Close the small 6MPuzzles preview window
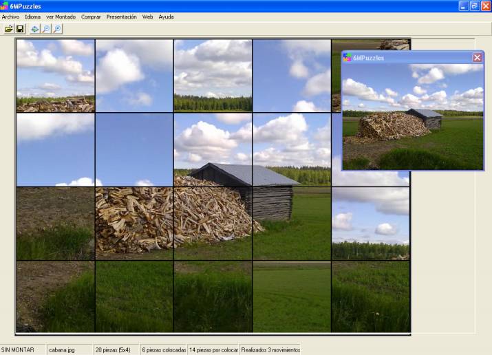Image resolution: width=492 pixels, height=355 pixels. point(477,57)
